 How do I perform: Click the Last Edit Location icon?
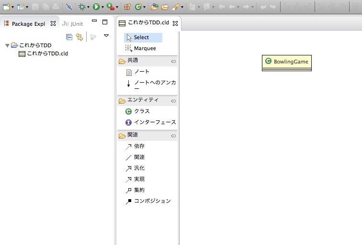point(221,7)
